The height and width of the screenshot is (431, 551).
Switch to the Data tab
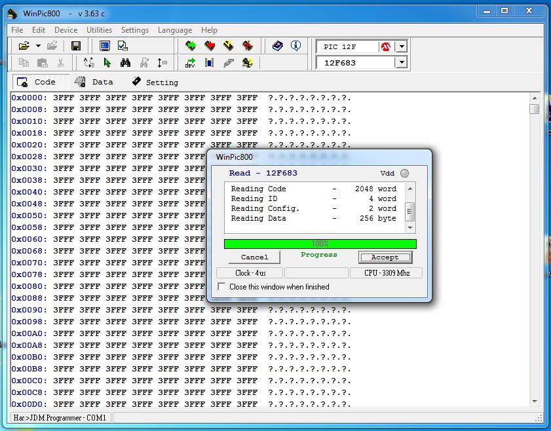click(94, 82)
